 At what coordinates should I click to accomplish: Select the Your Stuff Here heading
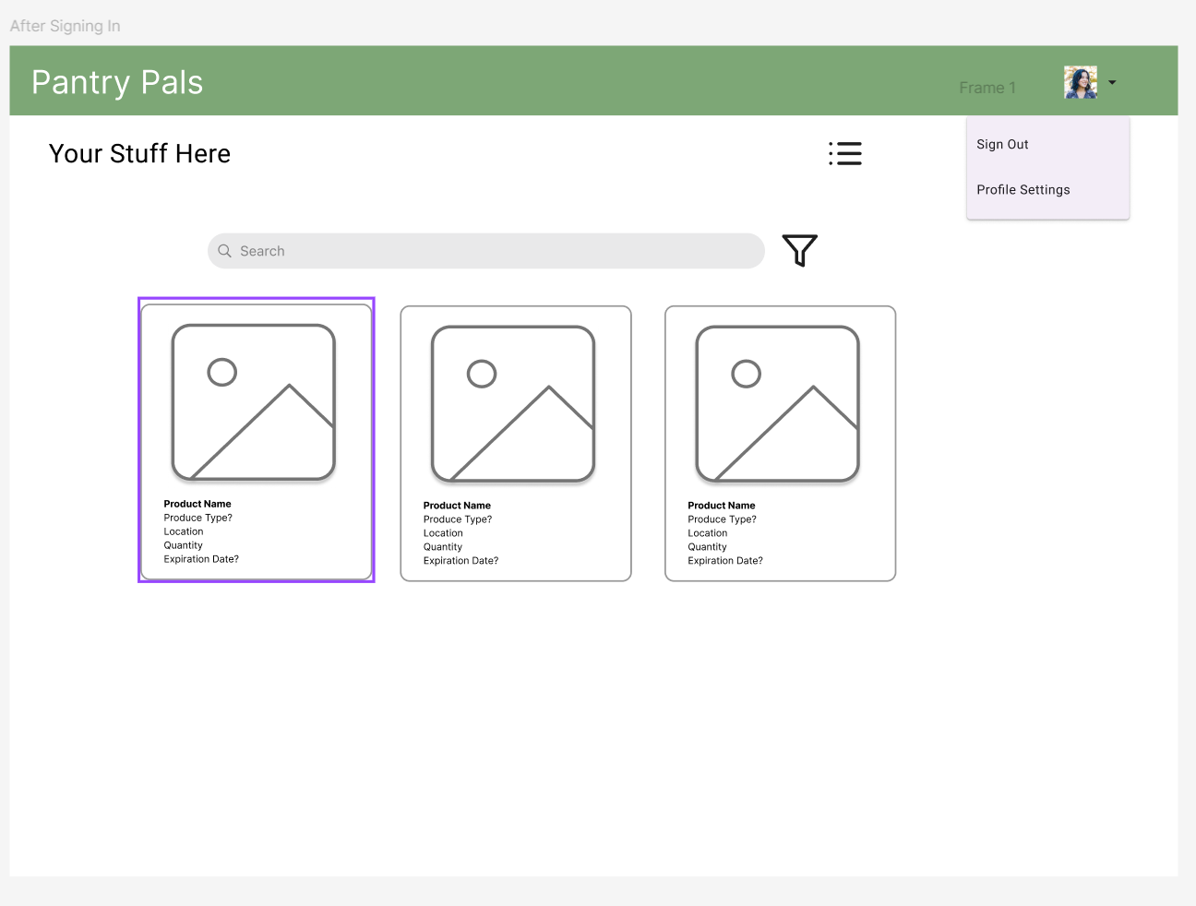[139, 153]
